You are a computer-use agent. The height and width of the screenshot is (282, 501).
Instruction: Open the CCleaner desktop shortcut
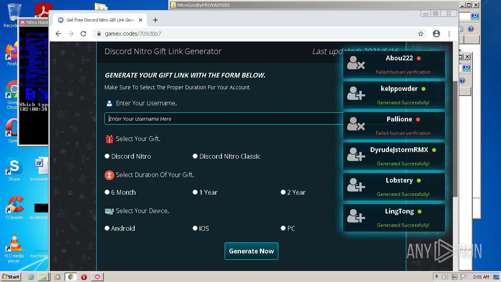[14, 208]
